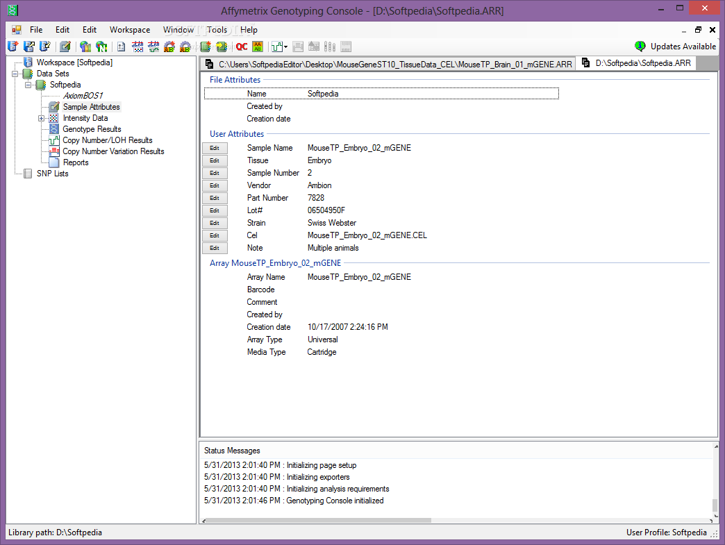This screenshot has width=725, height=545.
Task: Click Edit button for Tissue row
Action: click(x=215, y=160)
